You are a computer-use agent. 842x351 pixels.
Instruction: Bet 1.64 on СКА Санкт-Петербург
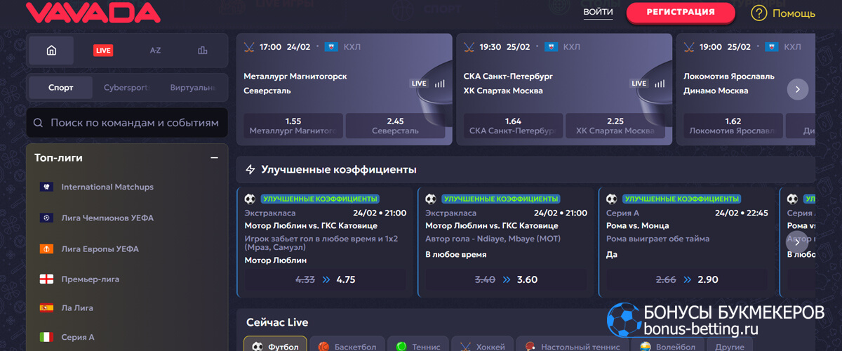coord(514,126)
